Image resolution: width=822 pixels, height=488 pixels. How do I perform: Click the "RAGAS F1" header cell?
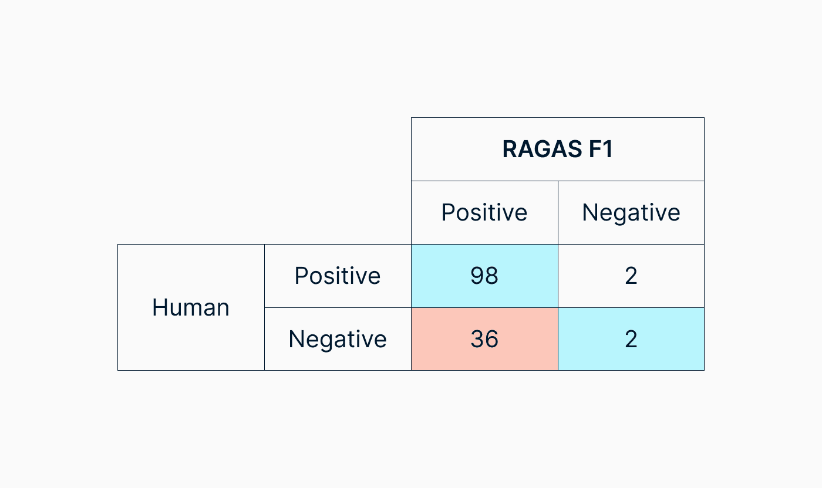(557, 149)
